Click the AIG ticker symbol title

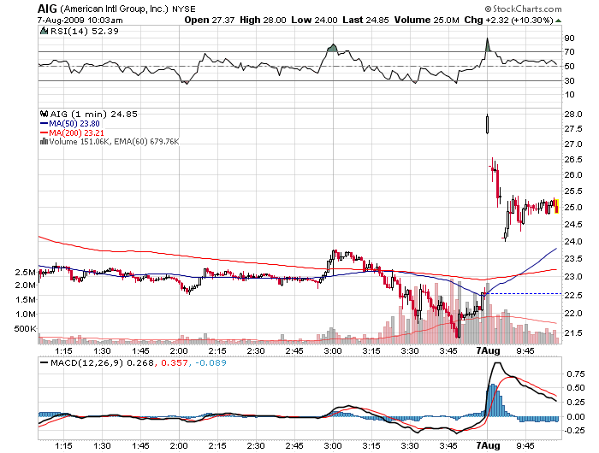tap(47, 9)
